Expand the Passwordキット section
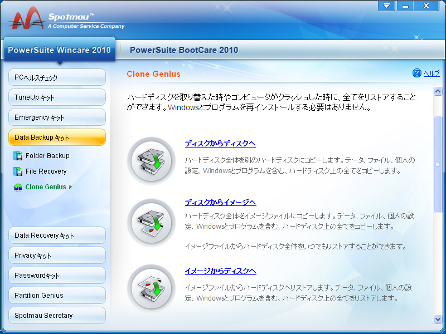Image resolution: width=446 pixels, height=334 pixels. pos(57,275)
